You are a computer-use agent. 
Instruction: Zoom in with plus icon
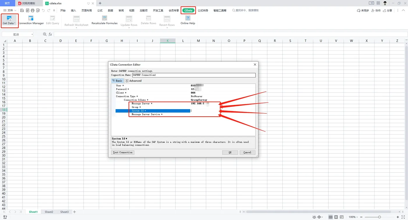(398, 217)
